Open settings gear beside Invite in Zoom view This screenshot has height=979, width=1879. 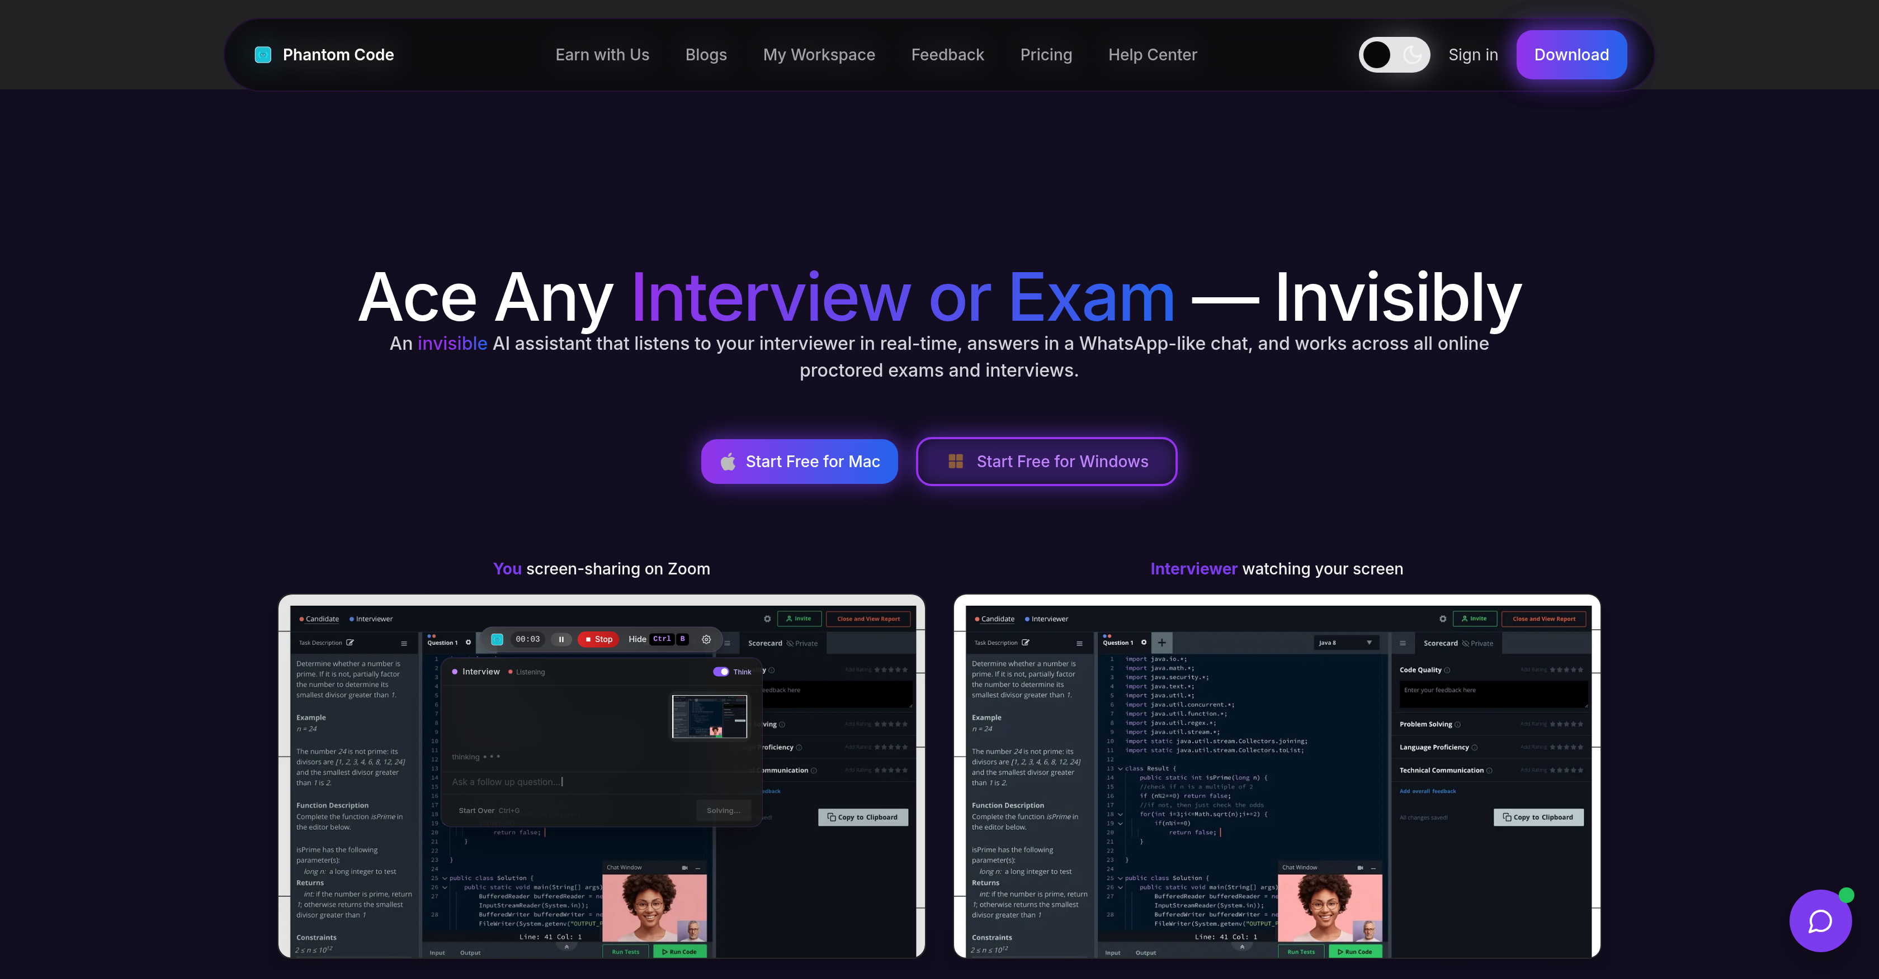767,619
